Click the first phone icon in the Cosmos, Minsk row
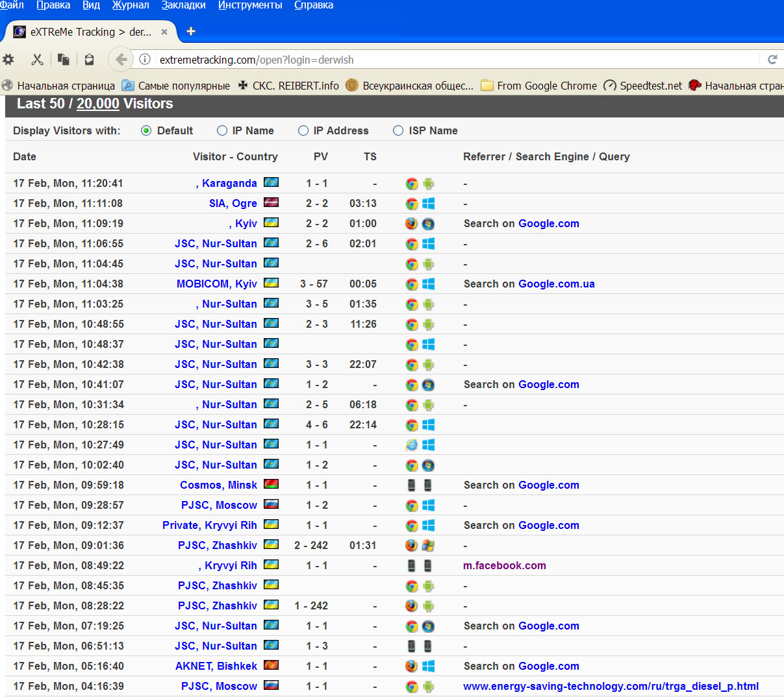This screenshot has width=784, height=697. tap(412, 485)
